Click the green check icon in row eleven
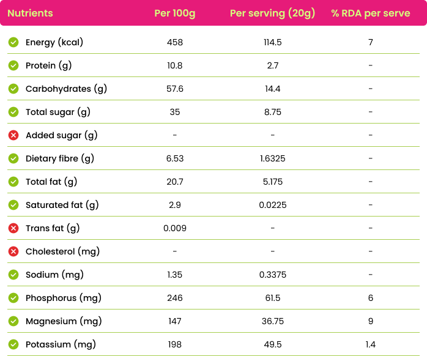Viewport: 427px width, 356px height. pos(13,275)
